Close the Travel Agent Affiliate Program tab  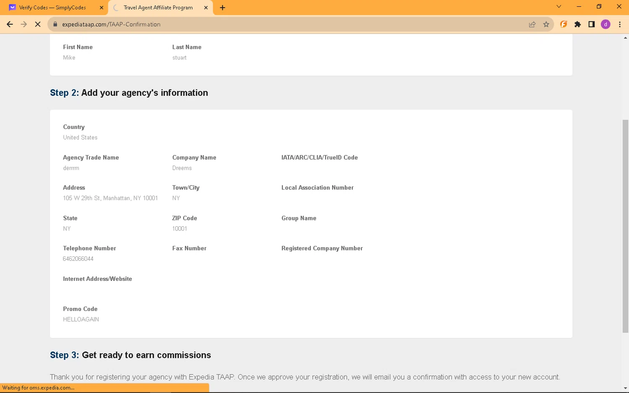(206, 8)
